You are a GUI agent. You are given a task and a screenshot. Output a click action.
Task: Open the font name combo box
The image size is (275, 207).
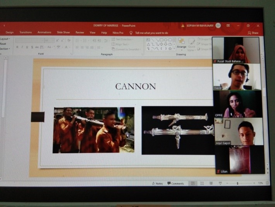[x=29, y=41]
